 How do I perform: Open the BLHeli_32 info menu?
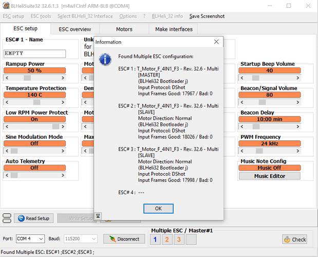(167, 16)
